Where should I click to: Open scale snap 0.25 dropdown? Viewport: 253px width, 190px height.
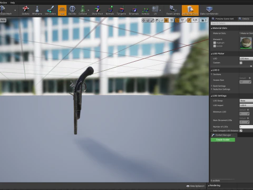(195, 20)
